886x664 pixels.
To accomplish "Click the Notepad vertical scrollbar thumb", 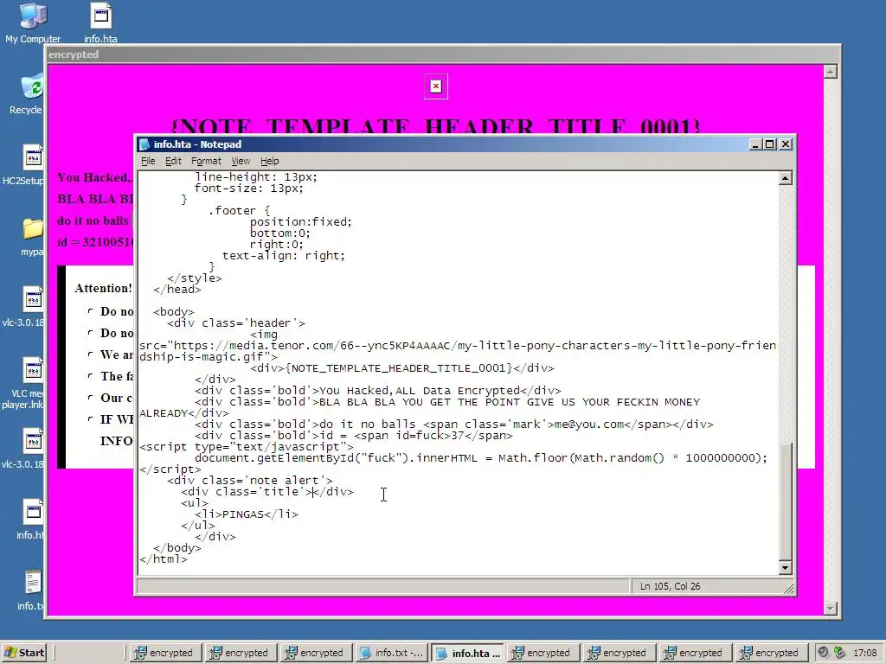I will tap(785, 501).
